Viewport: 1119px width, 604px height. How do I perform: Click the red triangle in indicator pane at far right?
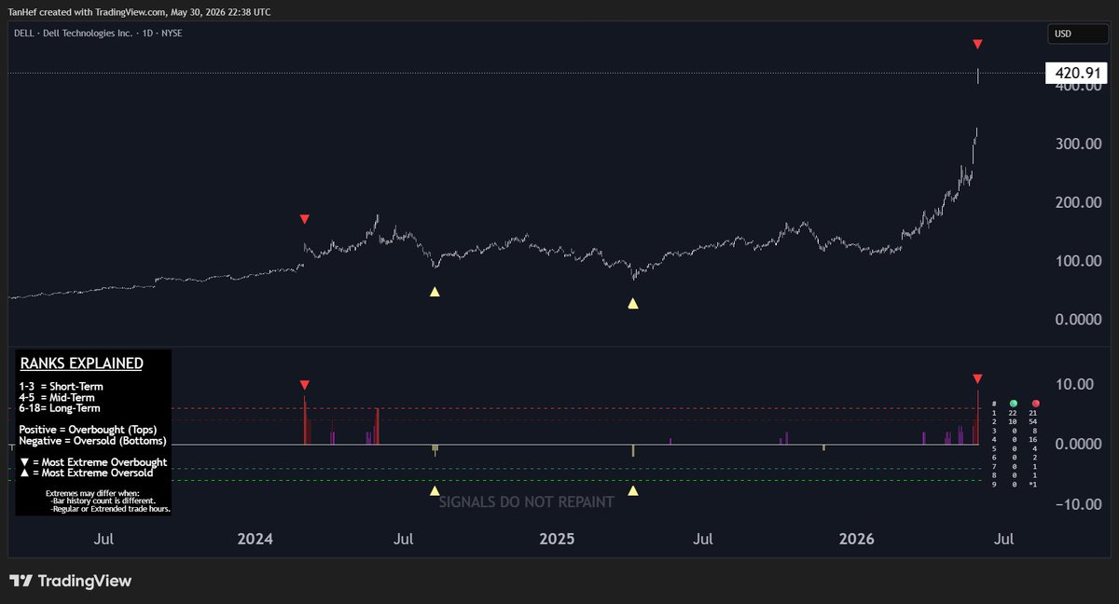point(977,378)
